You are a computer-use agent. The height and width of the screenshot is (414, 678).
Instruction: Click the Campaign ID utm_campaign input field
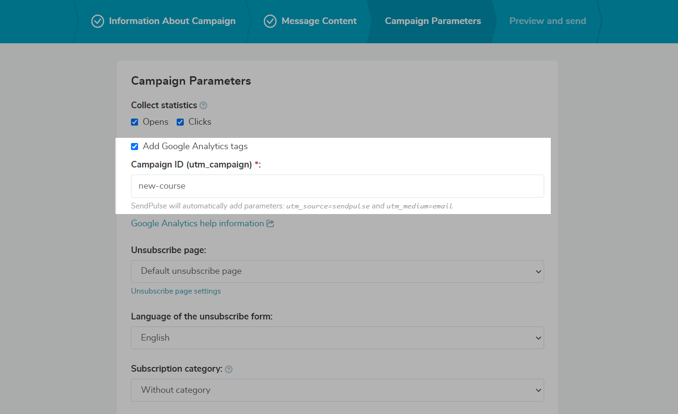pos(337,186)
